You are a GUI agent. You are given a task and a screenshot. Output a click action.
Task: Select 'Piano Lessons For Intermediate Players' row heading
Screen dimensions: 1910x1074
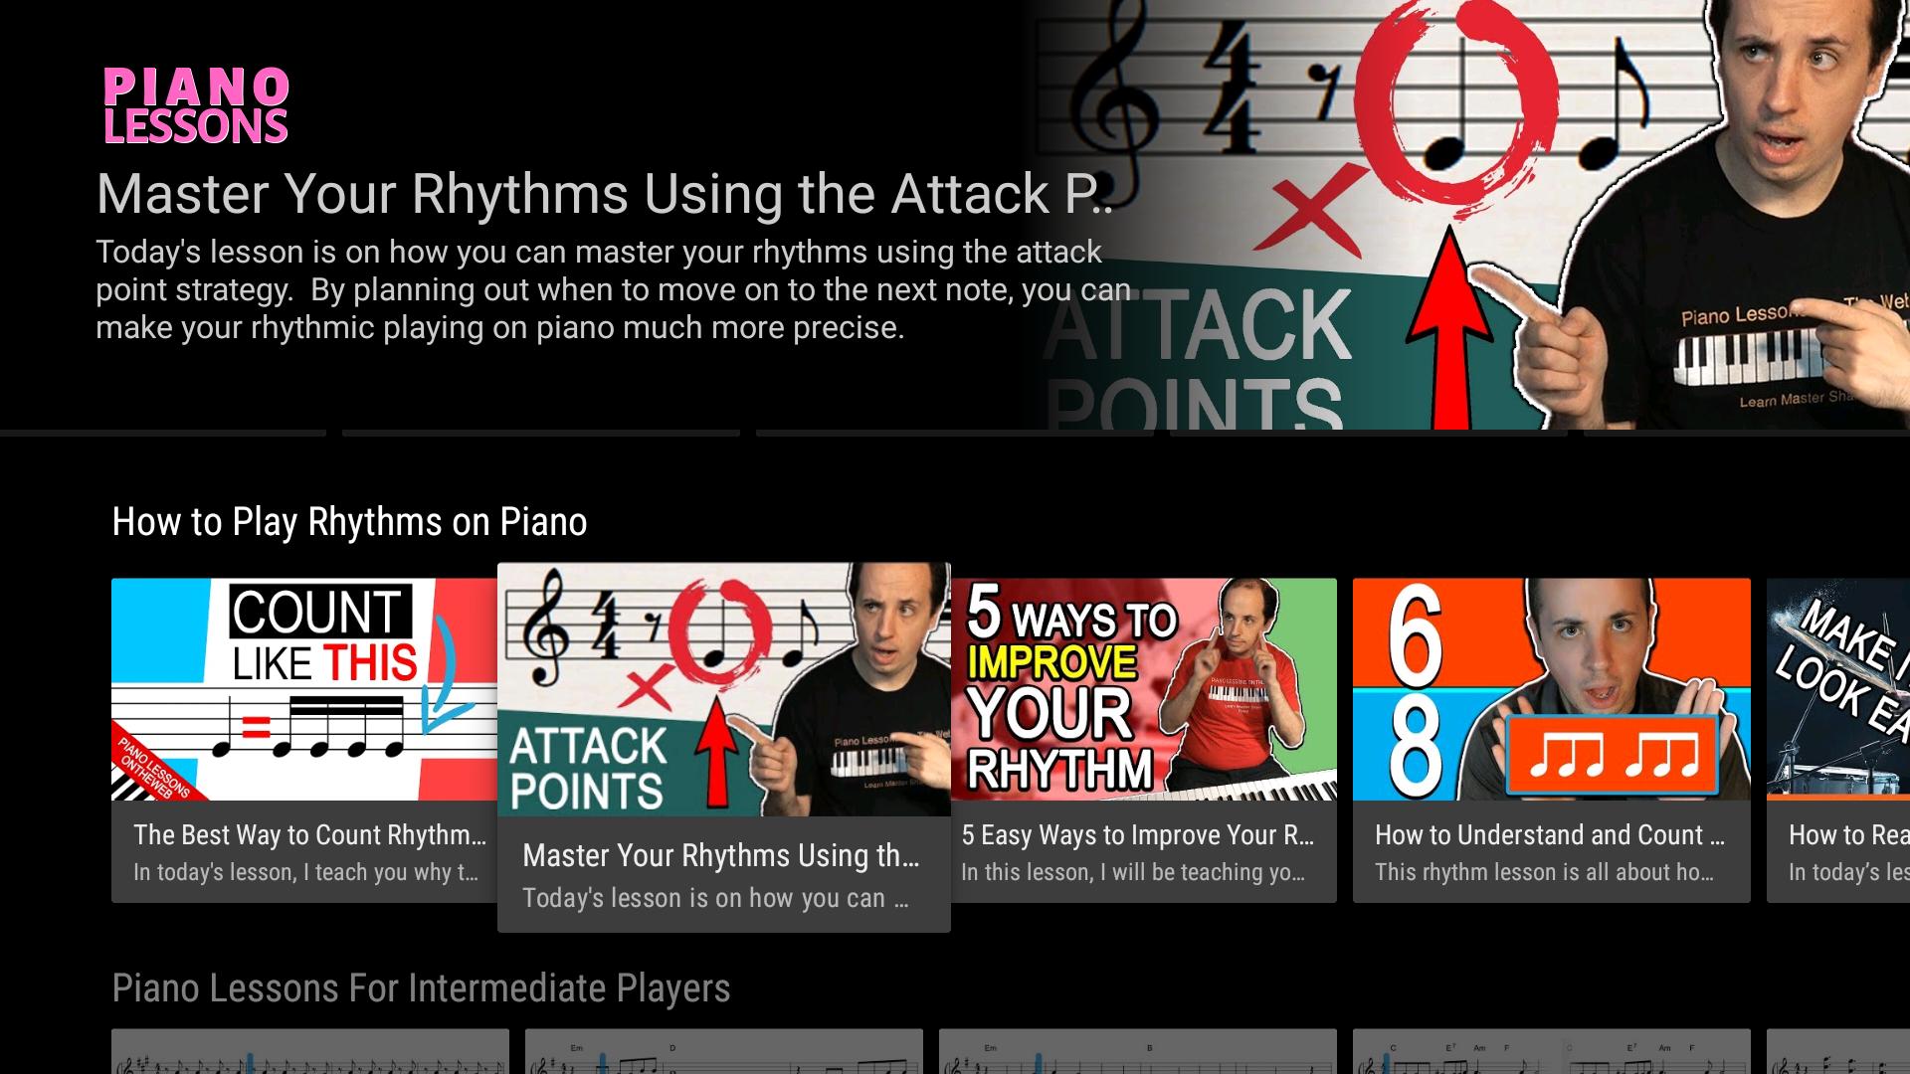(421, 988)
